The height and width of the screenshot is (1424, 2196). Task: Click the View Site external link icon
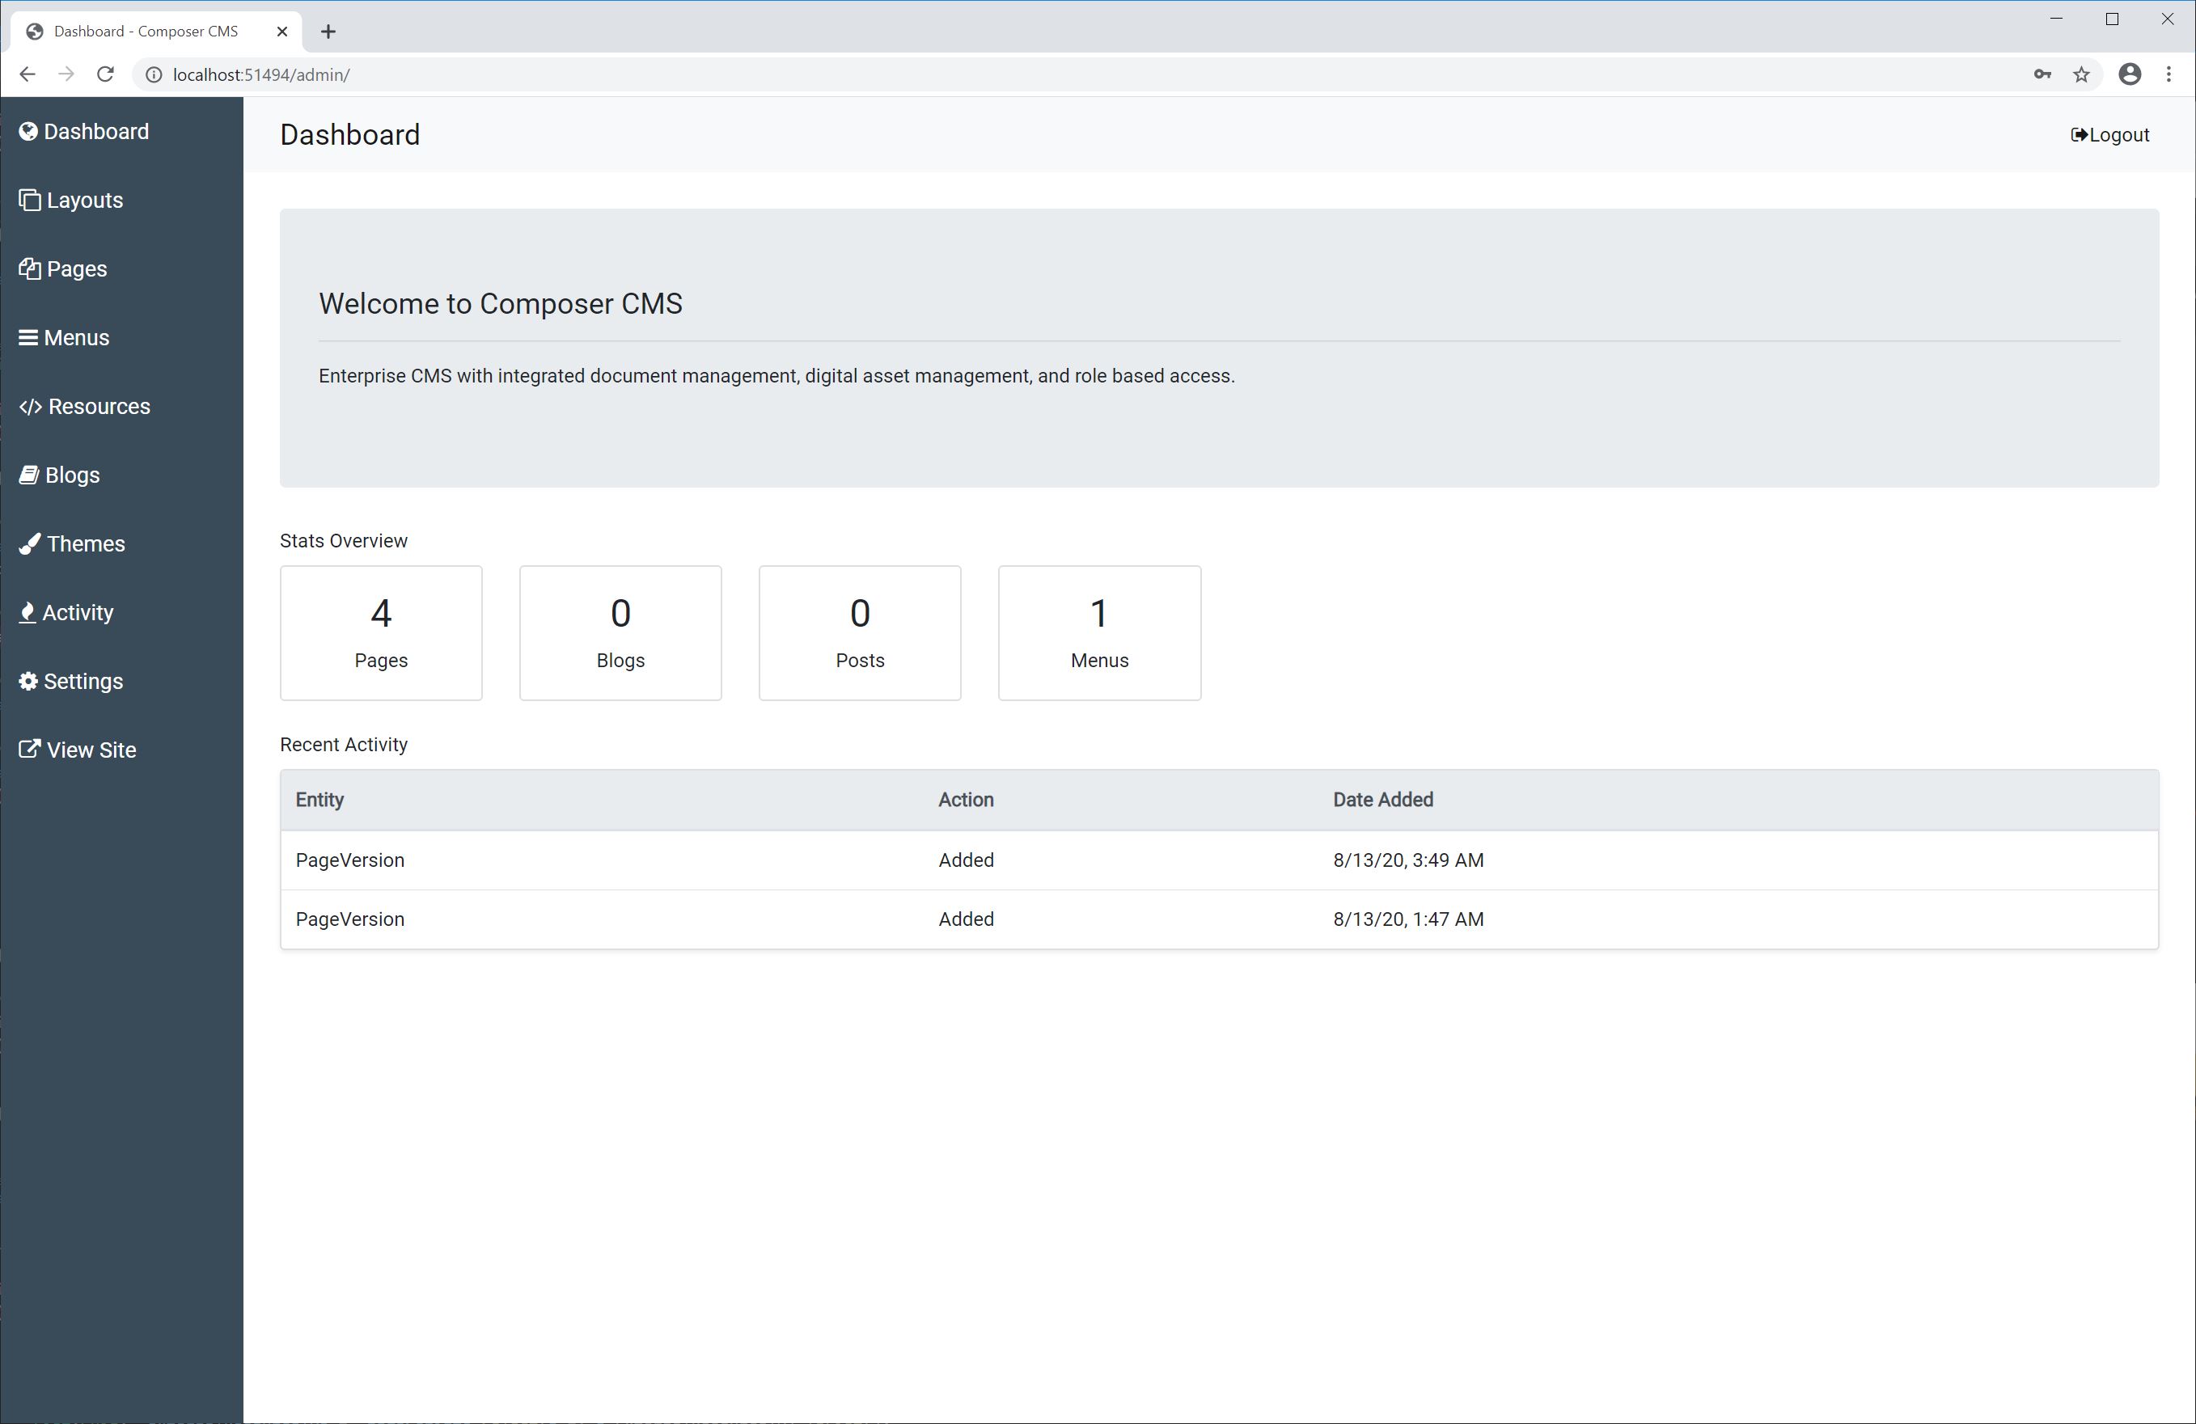click(30, 750)
